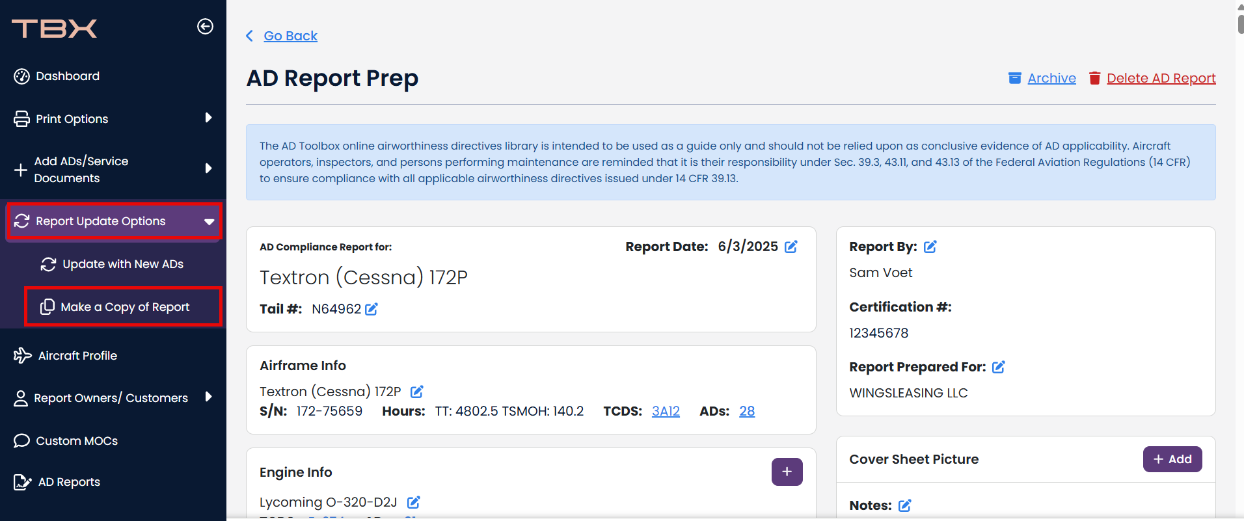Add engine with purple plus button
Image resolution: width=1244 pixels, height=521 pixels.
point(787,472)
